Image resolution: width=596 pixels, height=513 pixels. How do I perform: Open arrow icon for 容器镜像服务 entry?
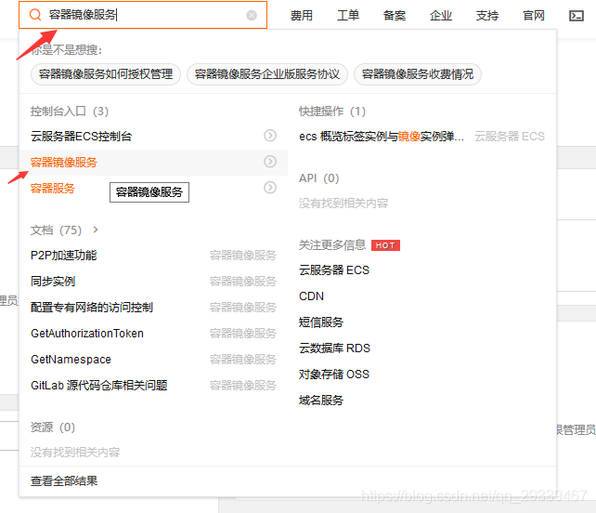click(270, 162)
